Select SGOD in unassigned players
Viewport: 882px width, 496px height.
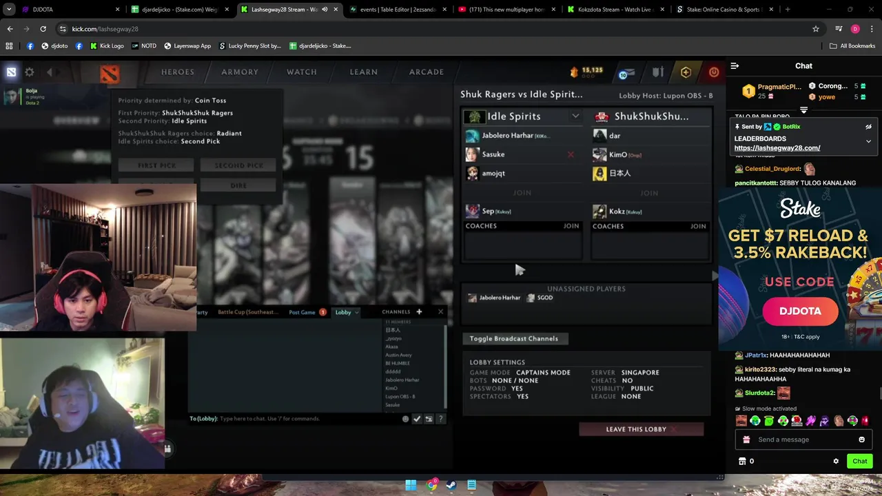[x=540, y=298]
